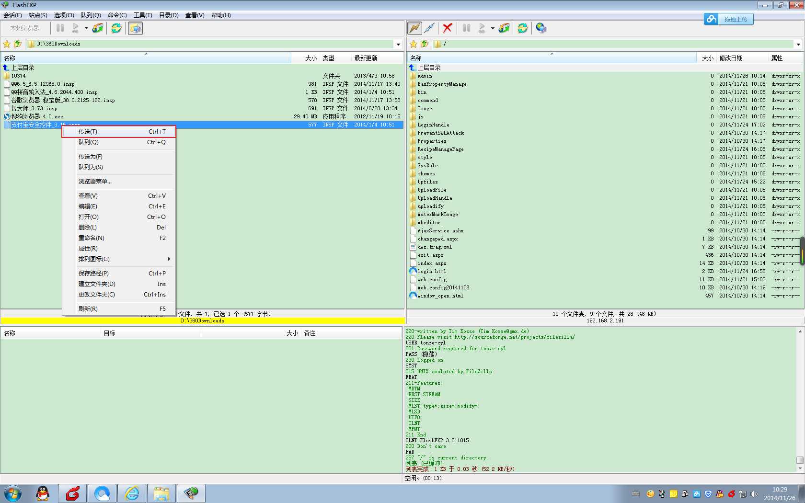Image resolution: width=805 pixels, height=503 pixels.
Task: Expand the local path D:\360Downloads dropdown
Action: click(x=398, y=44)
